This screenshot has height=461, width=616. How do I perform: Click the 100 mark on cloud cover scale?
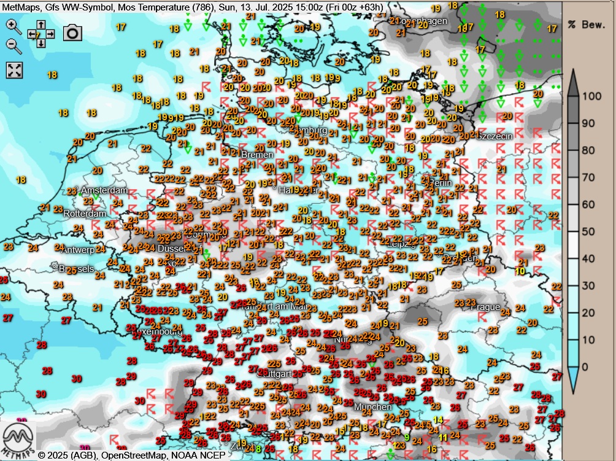(x=592, y=96)
